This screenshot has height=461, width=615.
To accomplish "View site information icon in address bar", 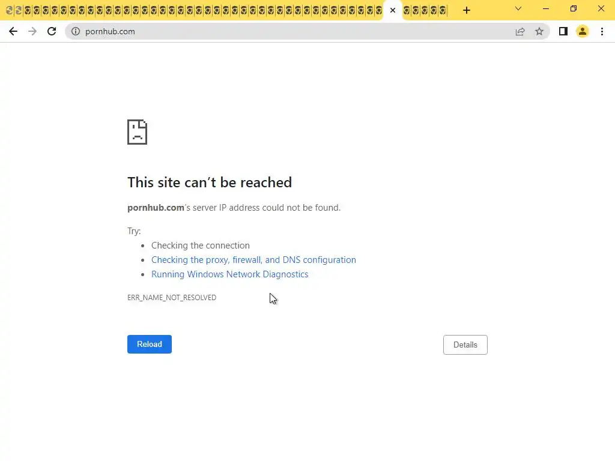I will (76, 31).
